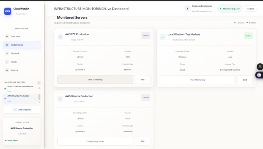Click down arrow in monitored servers list
Image resolution: width=263 pixels, height=149 pixels.
(x=39, y=102)
